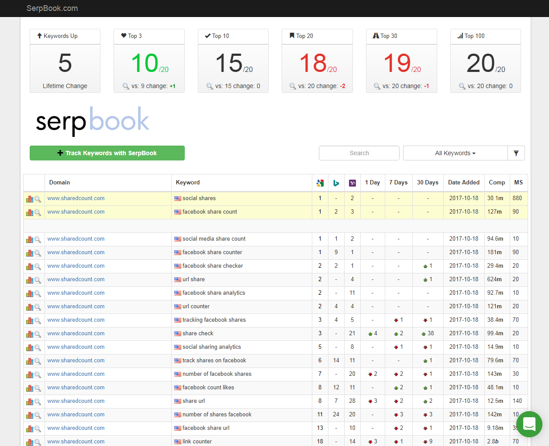Click magnifier icon for share check row
The width and height of the screenshot is (549, 446).
click(x=38, y=334)
